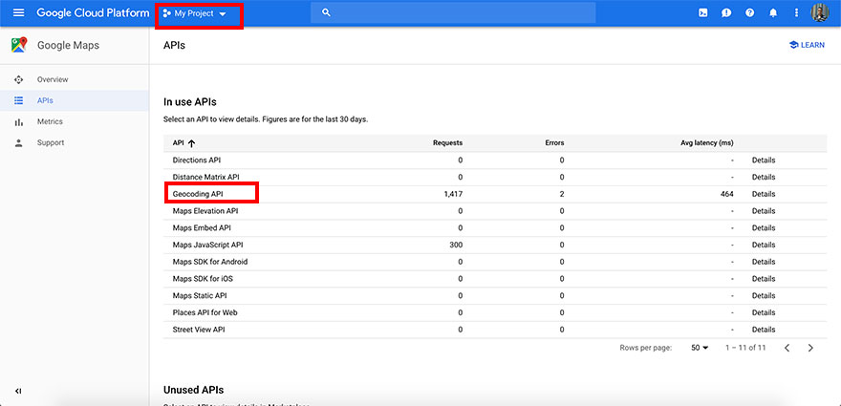Show notifications bell panel

tap(773, 13)
